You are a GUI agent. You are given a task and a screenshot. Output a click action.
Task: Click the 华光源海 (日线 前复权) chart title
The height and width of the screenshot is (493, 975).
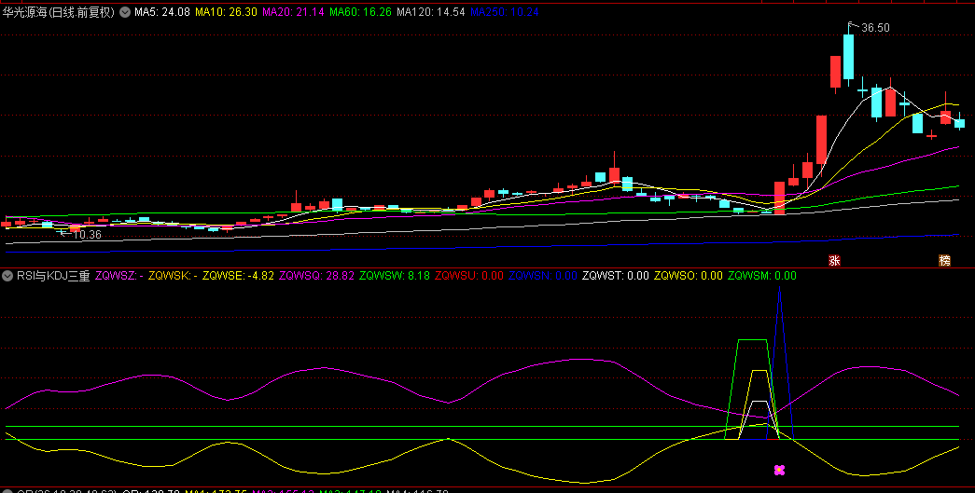point(58,13)
